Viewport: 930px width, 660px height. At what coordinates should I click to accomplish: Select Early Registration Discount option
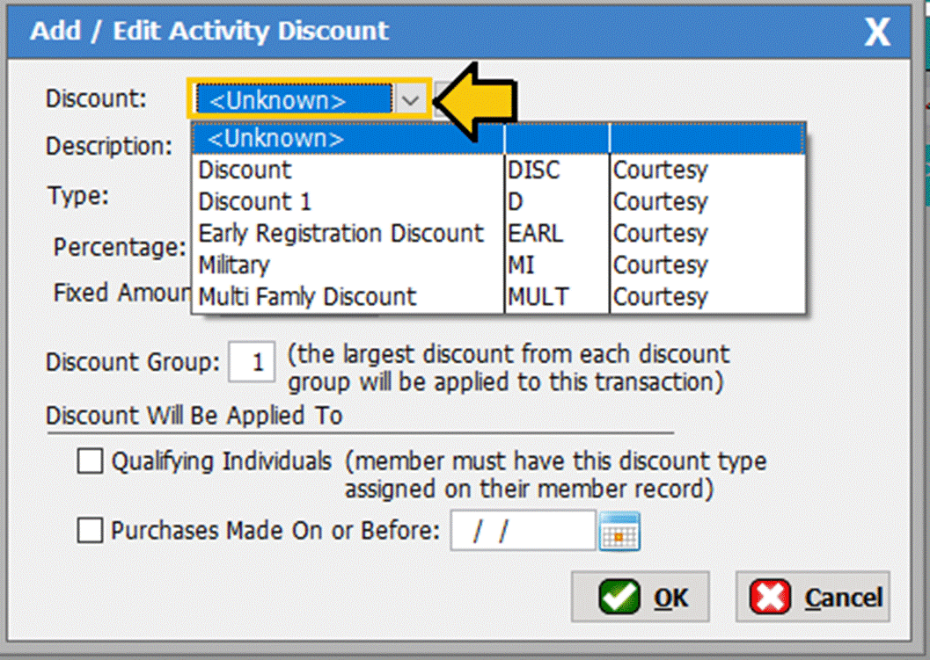341,234
